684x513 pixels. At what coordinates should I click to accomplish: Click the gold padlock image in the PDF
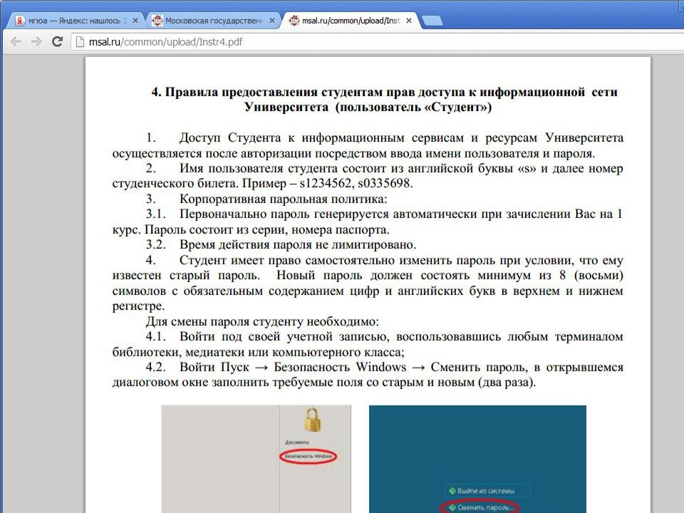(312, 420)
